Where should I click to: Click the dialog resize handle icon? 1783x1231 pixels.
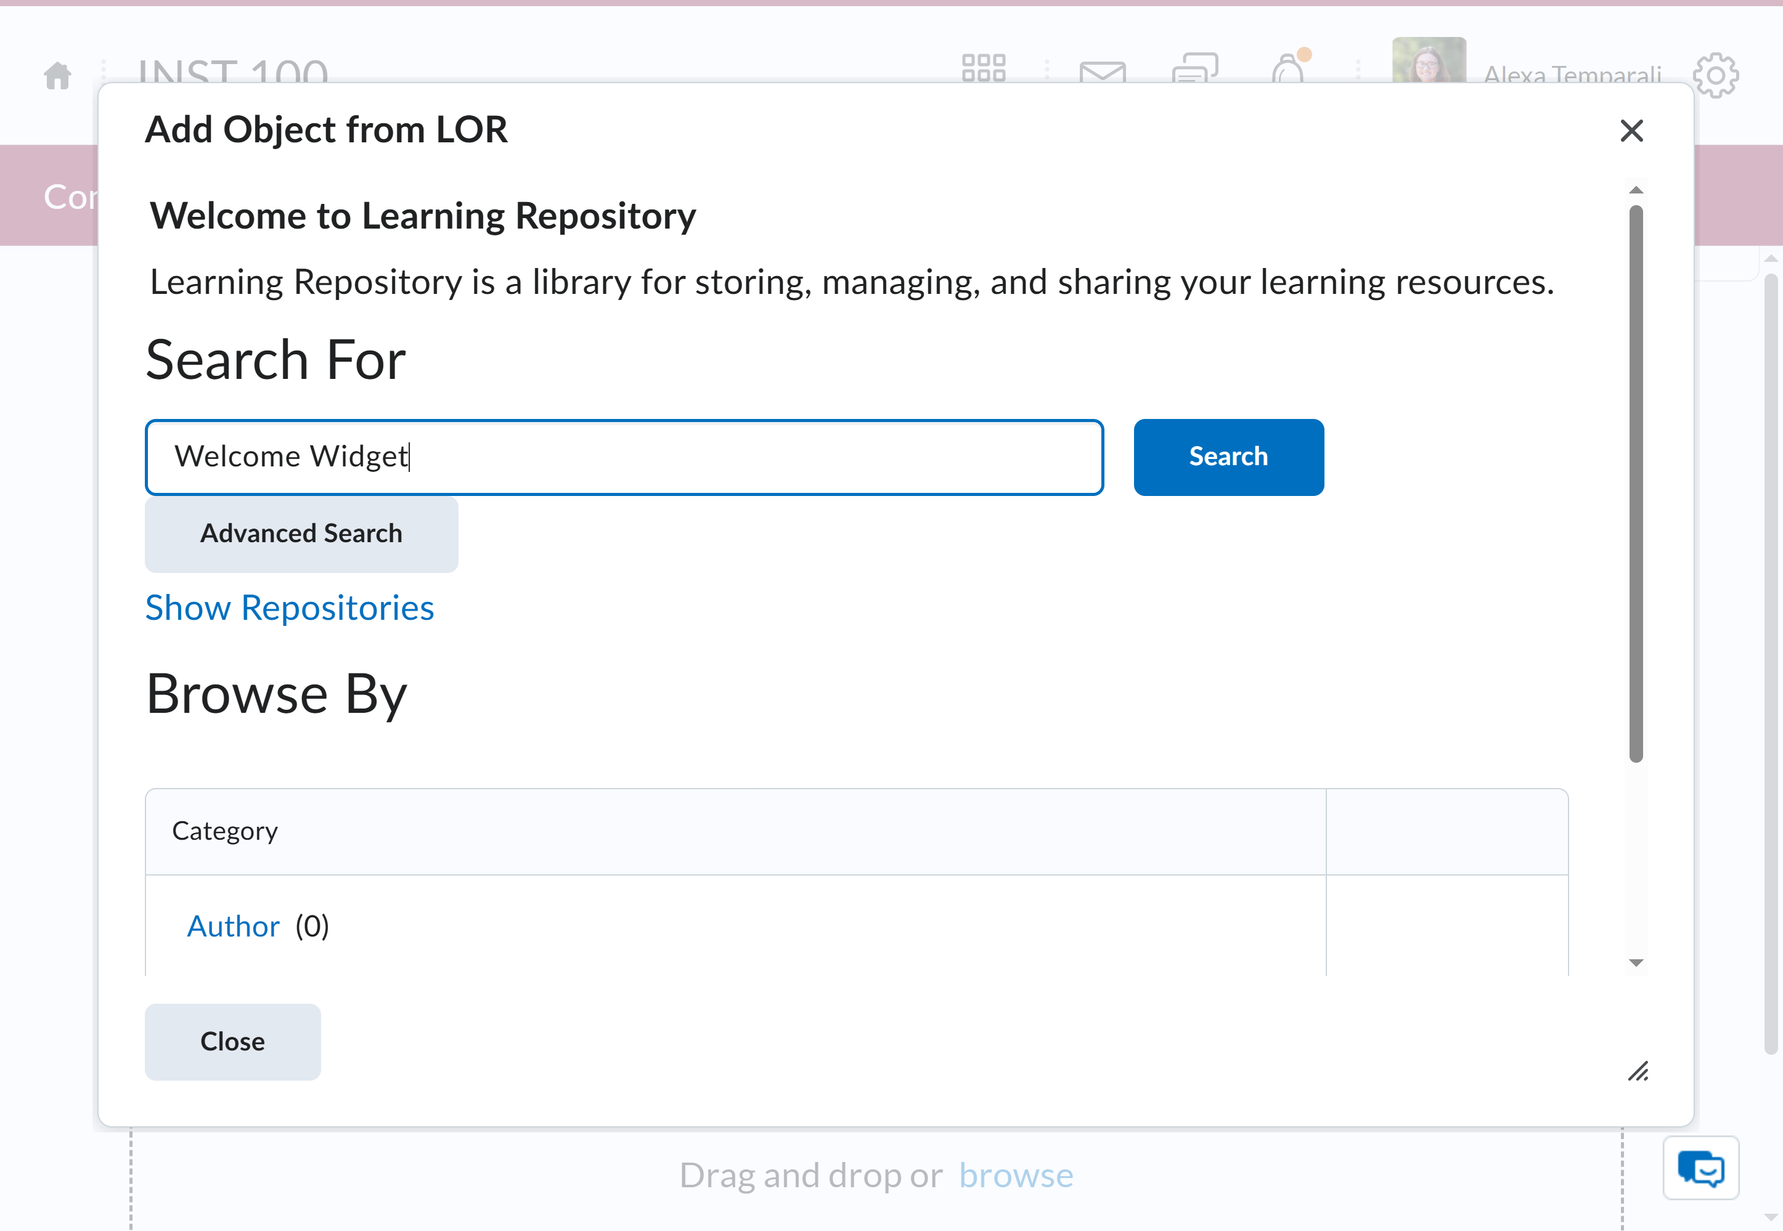[1638, 1071]
